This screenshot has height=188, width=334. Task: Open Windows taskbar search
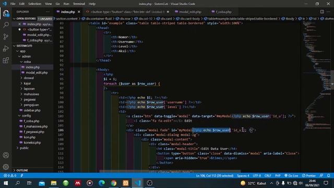pyautogui.click(x=18, y=183)
